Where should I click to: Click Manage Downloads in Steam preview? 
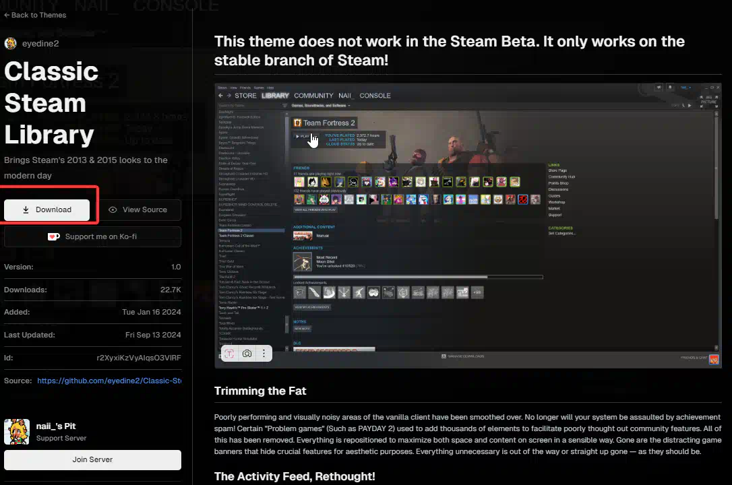462,356
